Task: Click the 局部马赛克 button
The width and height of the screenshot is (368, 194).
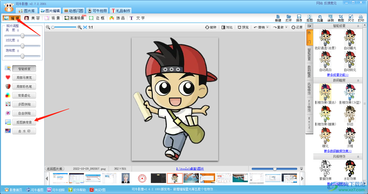Action: tap(24, 78)
